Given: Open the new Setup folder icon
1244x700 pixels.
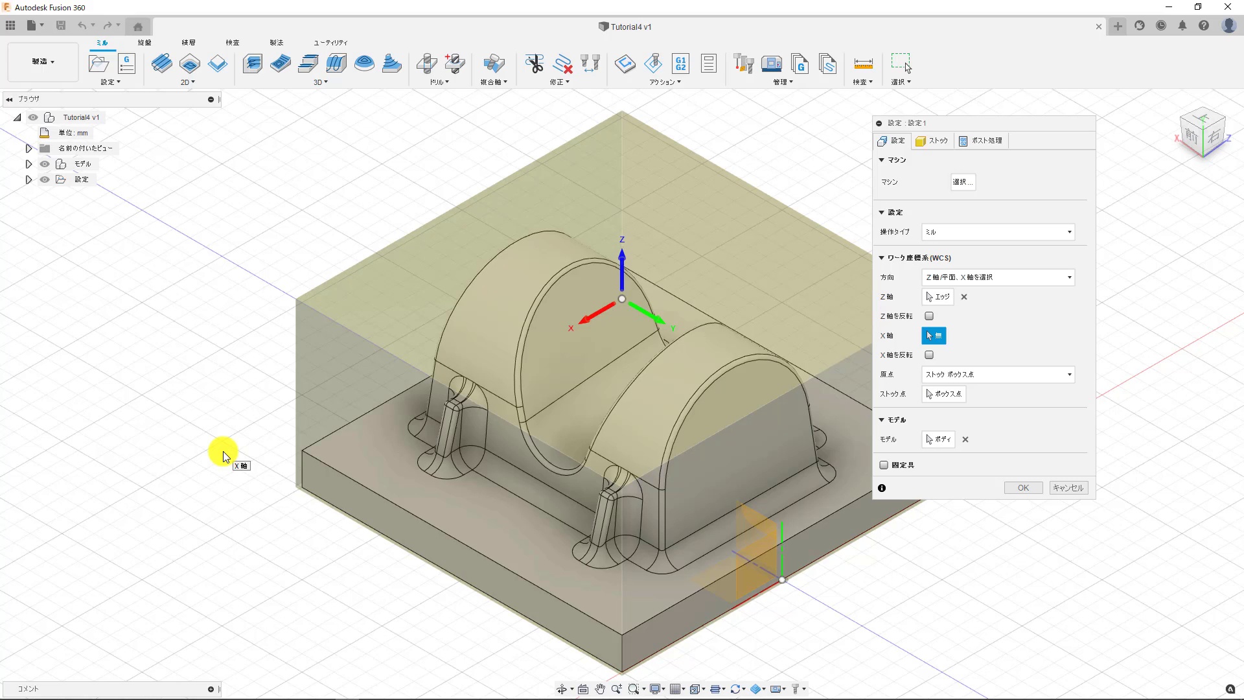Looking at the screenshot, I should click(x=98, y=64).
